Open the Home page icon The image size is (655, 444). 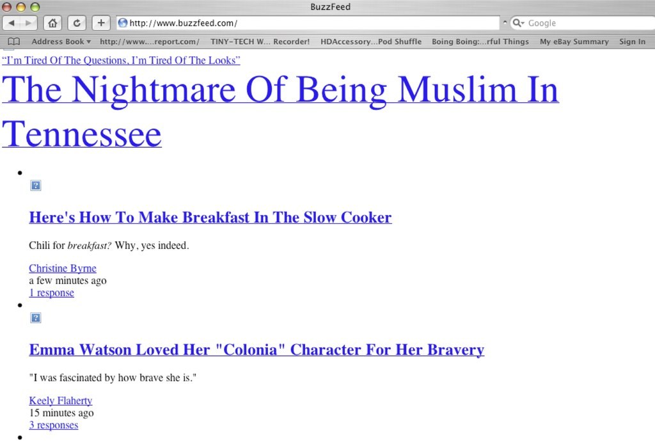pyautogui.click(x=52, y=23)
